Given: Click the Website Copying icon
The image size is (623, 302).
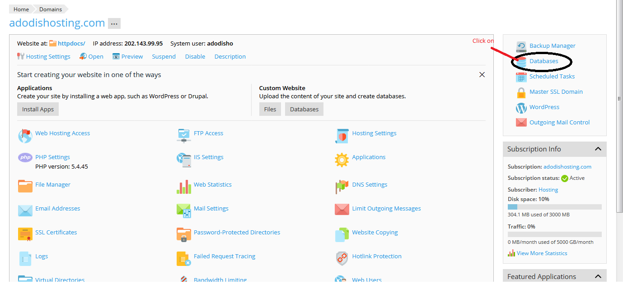Looking at the screenshot, I should click(x=342, y=234).
